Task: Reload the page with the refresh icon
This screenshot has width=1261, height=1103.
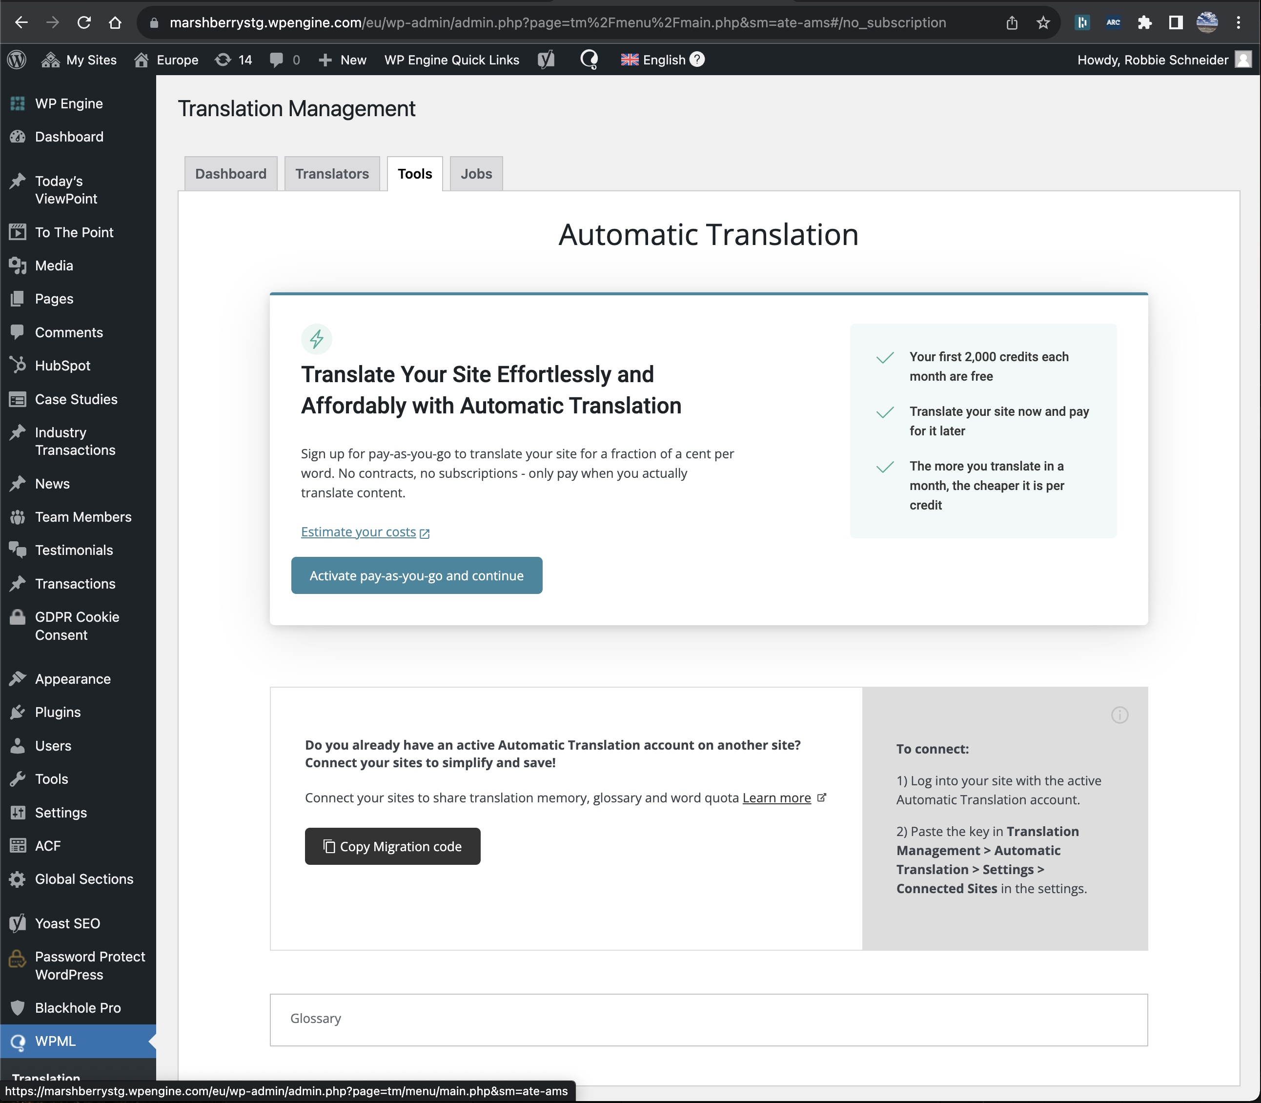Action: pyautogui.click(x=84, y=23)
